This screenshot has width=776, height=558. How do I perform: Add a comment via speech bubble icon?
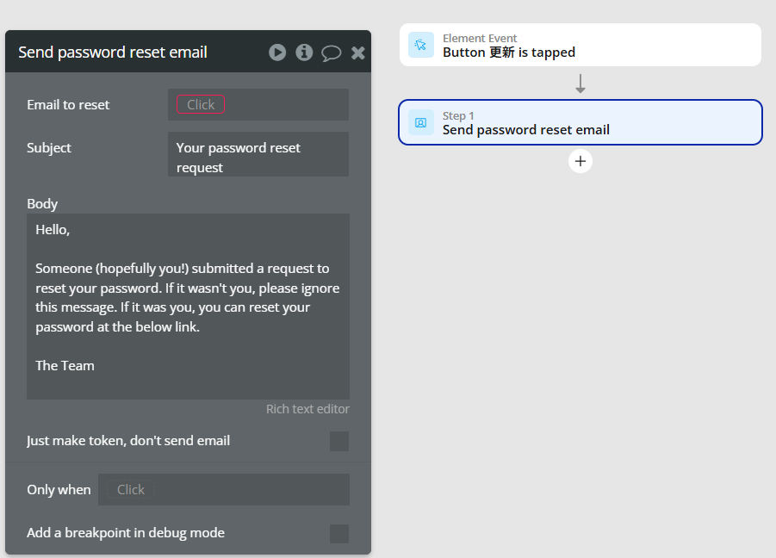(x=331, y=53)
